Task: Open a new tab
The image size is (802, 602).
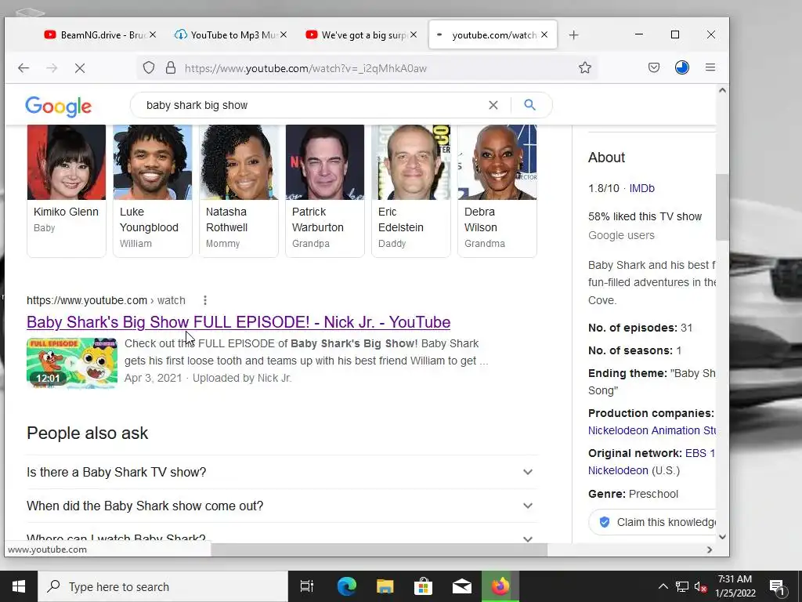Action: click(574, 34)
